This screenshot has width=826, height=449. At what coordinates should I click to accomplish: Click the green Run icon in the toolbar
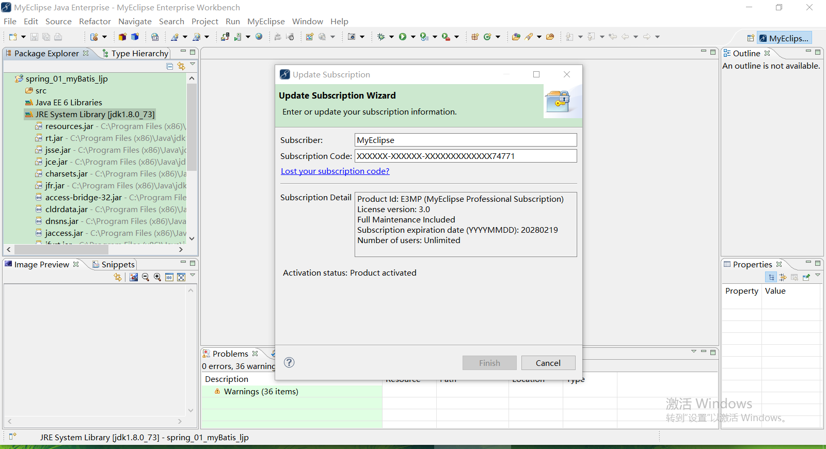pos(403,37)
